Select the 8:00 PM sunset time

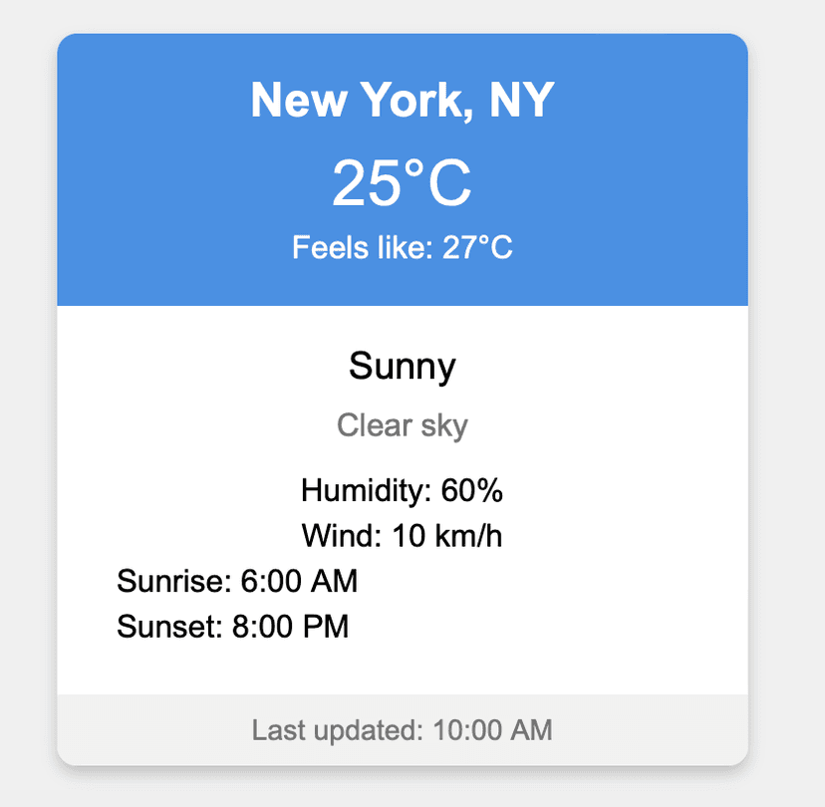(x=291, y=627)
